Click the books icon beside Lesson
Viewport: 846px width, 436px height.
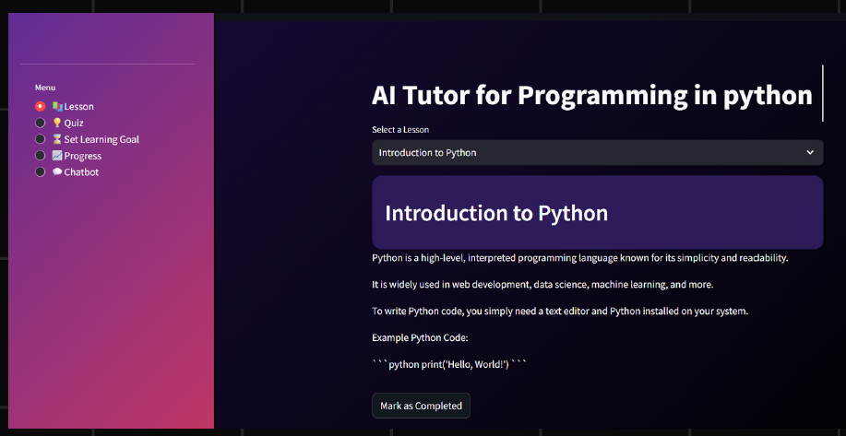pos(57,107)
